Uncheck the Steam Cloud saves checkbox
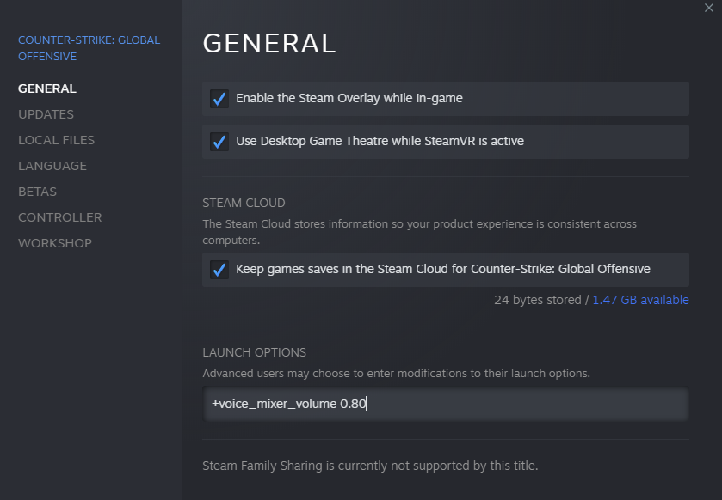The width and height of the screenshot is (722, 500). click(219, 270)
